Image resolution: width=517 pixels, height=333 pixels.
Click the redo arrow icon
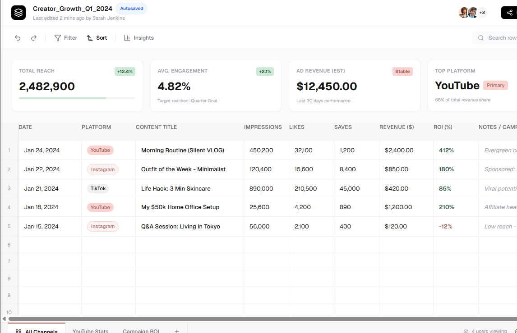pos(34,38)
